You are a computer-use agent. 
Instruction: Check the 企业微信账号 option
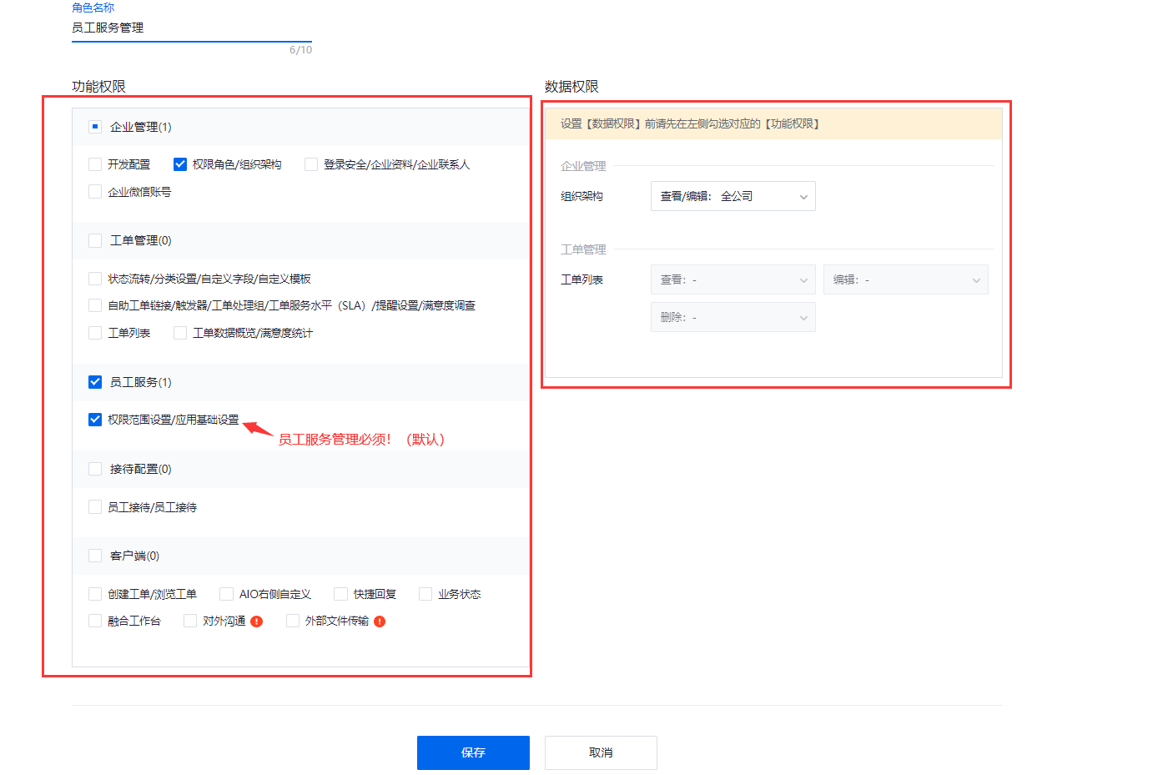95,192
